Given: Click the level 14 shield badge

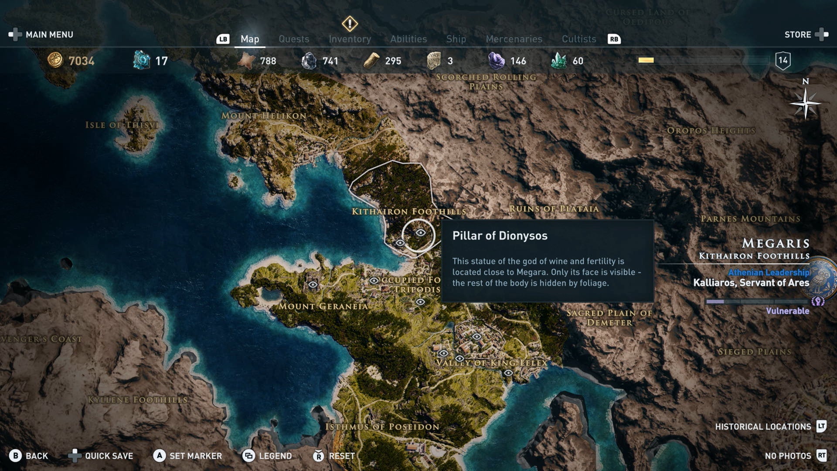Looking at the screenshot, I should click(x=783, y=60).
